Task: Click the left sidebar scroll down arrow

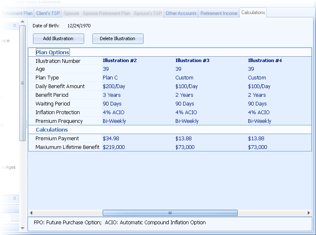Action: 22,228
